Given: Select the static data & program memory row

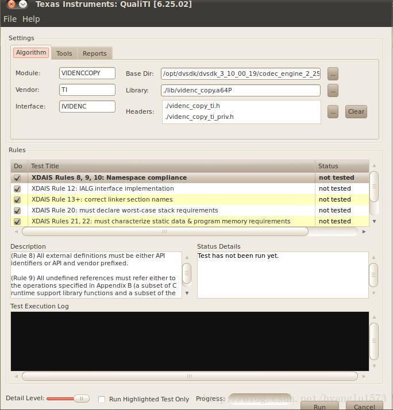Looking at the screenshot, I should click(x=190, y=221).
